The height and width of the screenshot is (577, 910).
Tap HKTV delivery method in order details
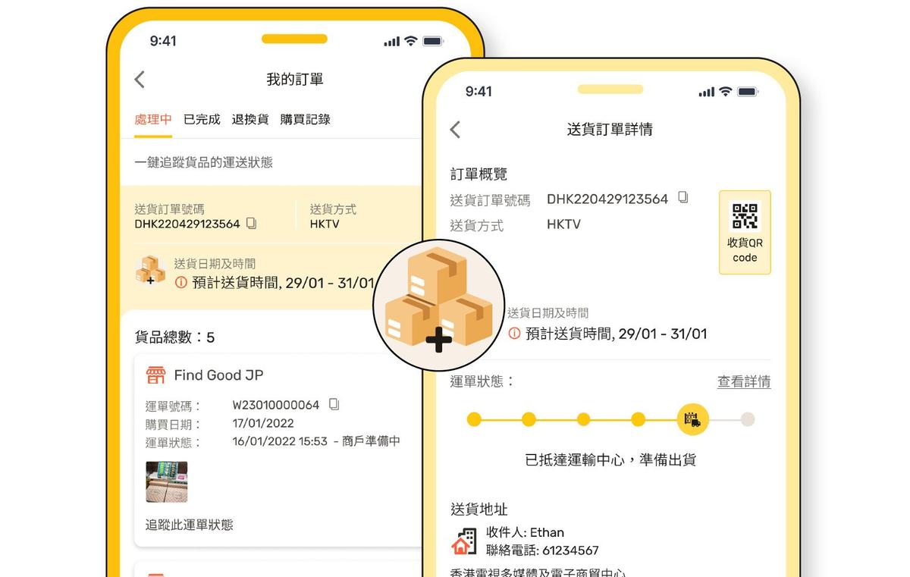click(x=563, y=224)
